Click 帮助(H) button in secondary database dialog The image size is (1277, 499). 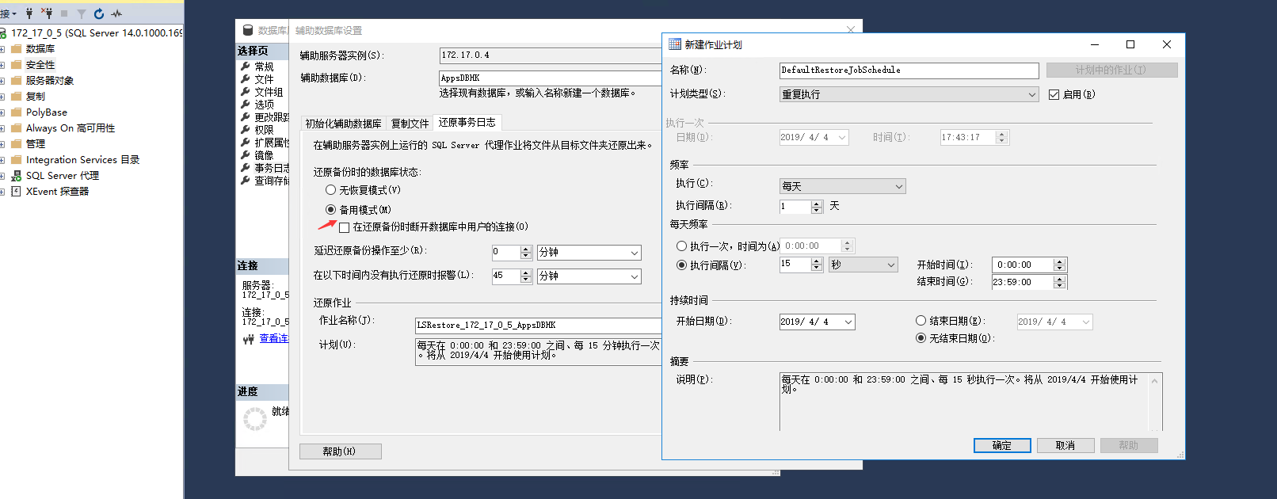tap(340, 451)
